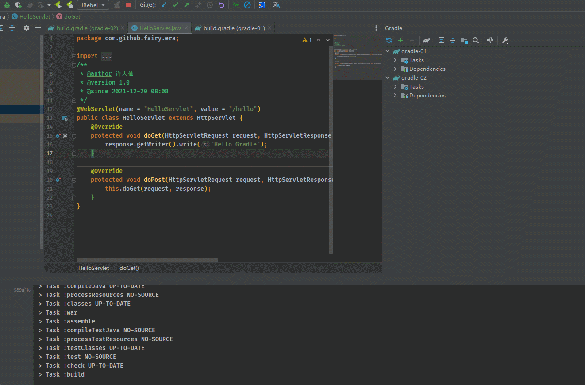585x385 pixels.
Task: Click the editor vertical scrollbar
Action: tap(331, 150)
